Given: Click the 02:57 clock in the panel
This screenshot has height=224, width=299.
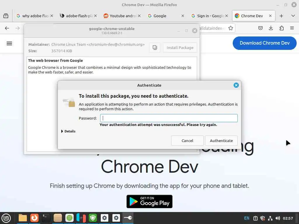Looking at the screenshot, I should (288, 218).
